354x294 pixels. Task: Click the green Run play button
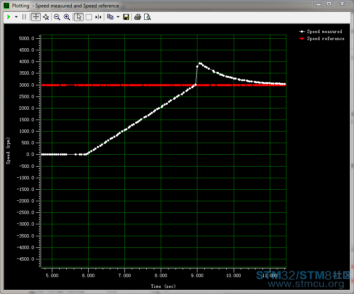click(9, 17)
